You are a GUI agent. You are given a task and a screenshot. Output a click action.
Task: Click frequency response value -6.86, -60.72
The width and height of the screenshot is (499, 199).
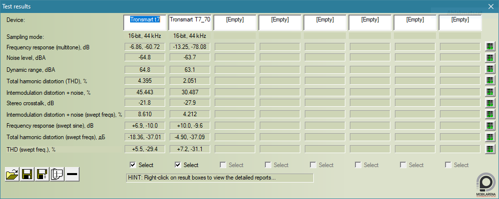pyautogui.click(x=145, y=47)
